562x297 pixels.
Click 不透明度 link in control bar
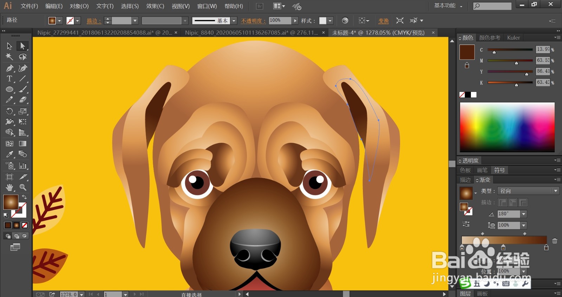[253, 21]
